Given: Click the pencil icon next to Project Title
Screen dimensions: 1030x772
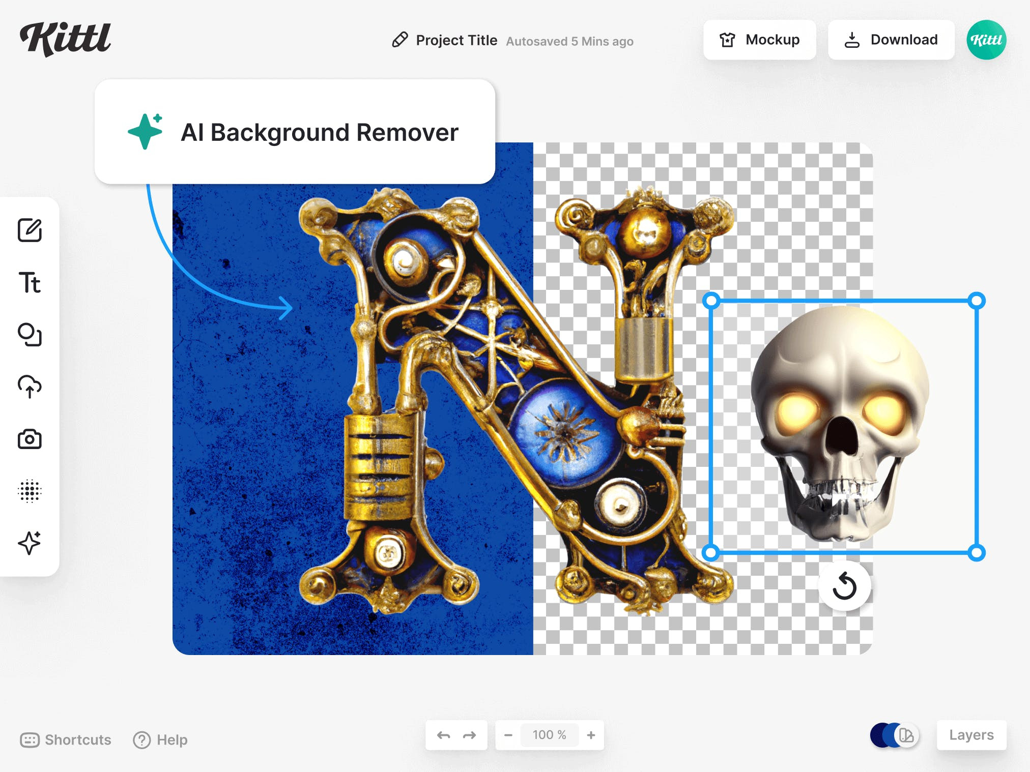Looking at the screenshot, I should (x=400, y=40).
